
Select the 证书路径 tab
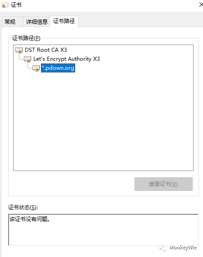pos(64,21)
